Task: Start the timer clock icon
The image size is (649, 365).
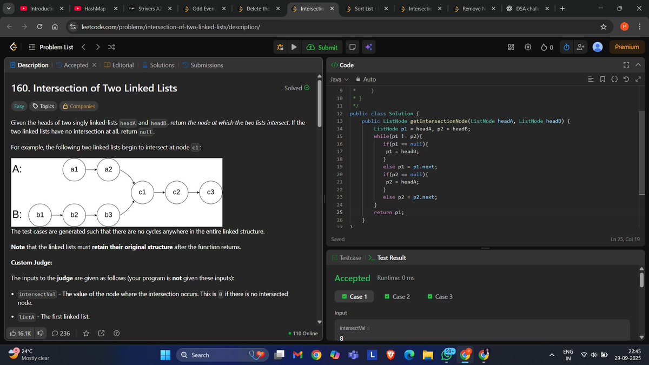Action: pos(566,47)
